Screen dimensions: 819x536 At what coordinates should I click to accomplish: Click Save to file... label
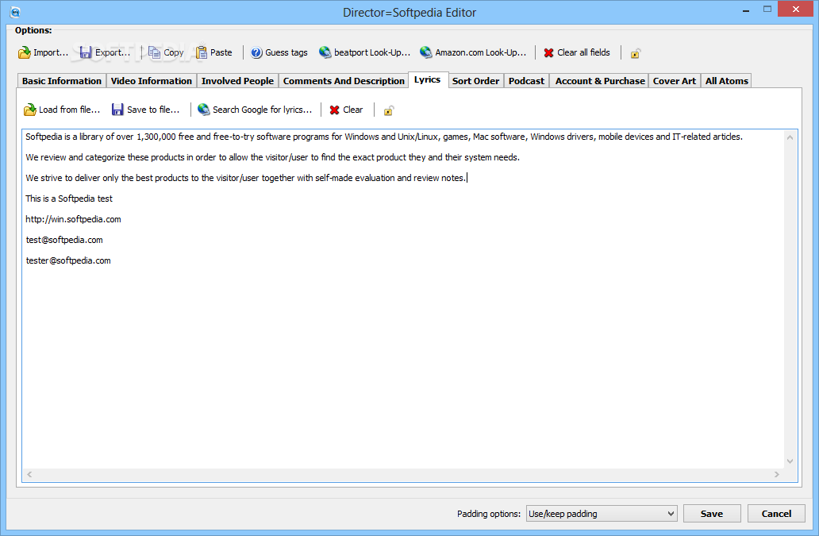coord(153,110)
